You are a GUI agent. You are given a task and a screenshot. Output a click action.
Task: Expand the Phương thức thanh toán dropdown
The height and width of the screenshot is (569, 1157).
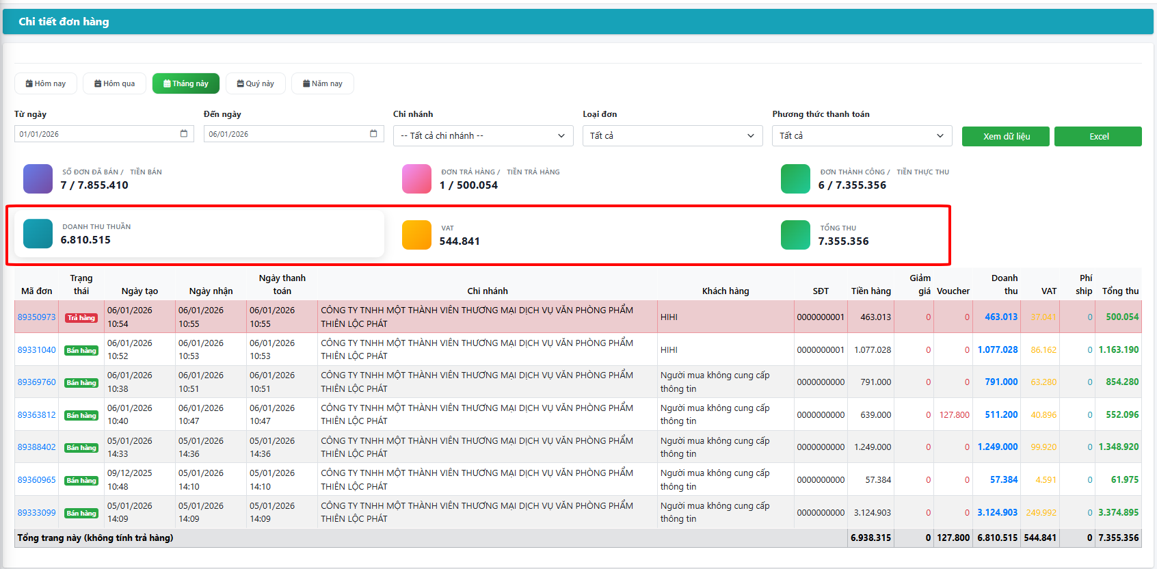(862, 136)
